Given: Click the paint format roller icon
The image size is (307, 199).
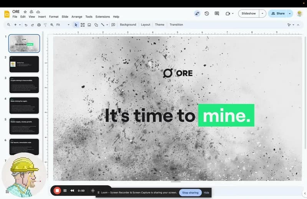Looking at the screenshot, I should click(45, 25).
